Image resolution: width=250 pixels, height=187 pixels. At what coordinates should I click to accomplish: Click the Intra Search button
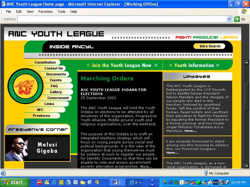point(209,46)
